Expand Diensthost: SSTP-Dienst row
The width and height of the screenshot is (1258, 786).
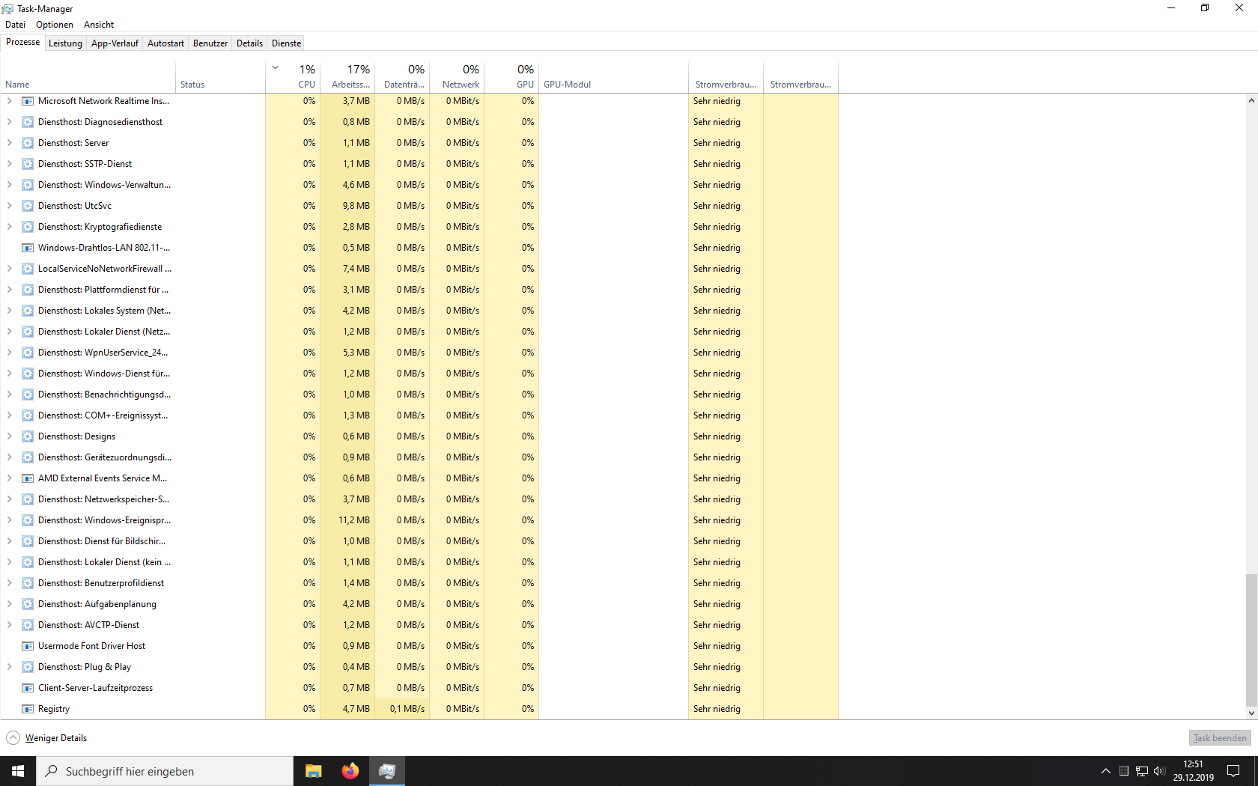coord(10,164)
